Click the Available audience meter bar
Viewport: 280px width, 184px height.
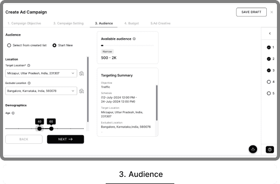coord(128,46)
